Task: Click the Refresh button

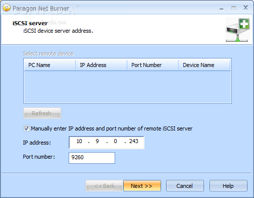Action: 42,113
